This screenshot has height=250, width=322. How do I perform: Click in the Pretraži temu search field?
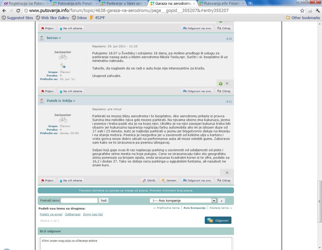point(79,200)
